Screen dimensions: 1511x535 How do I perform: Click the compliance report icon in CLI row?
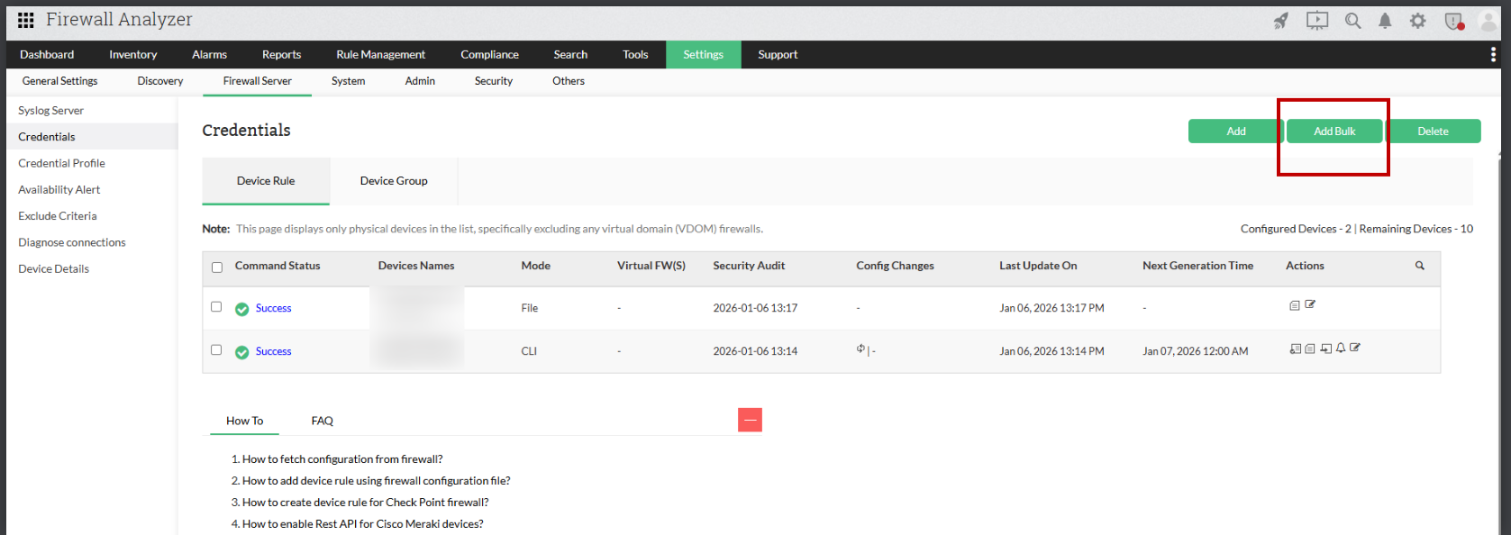(1296, 349)
